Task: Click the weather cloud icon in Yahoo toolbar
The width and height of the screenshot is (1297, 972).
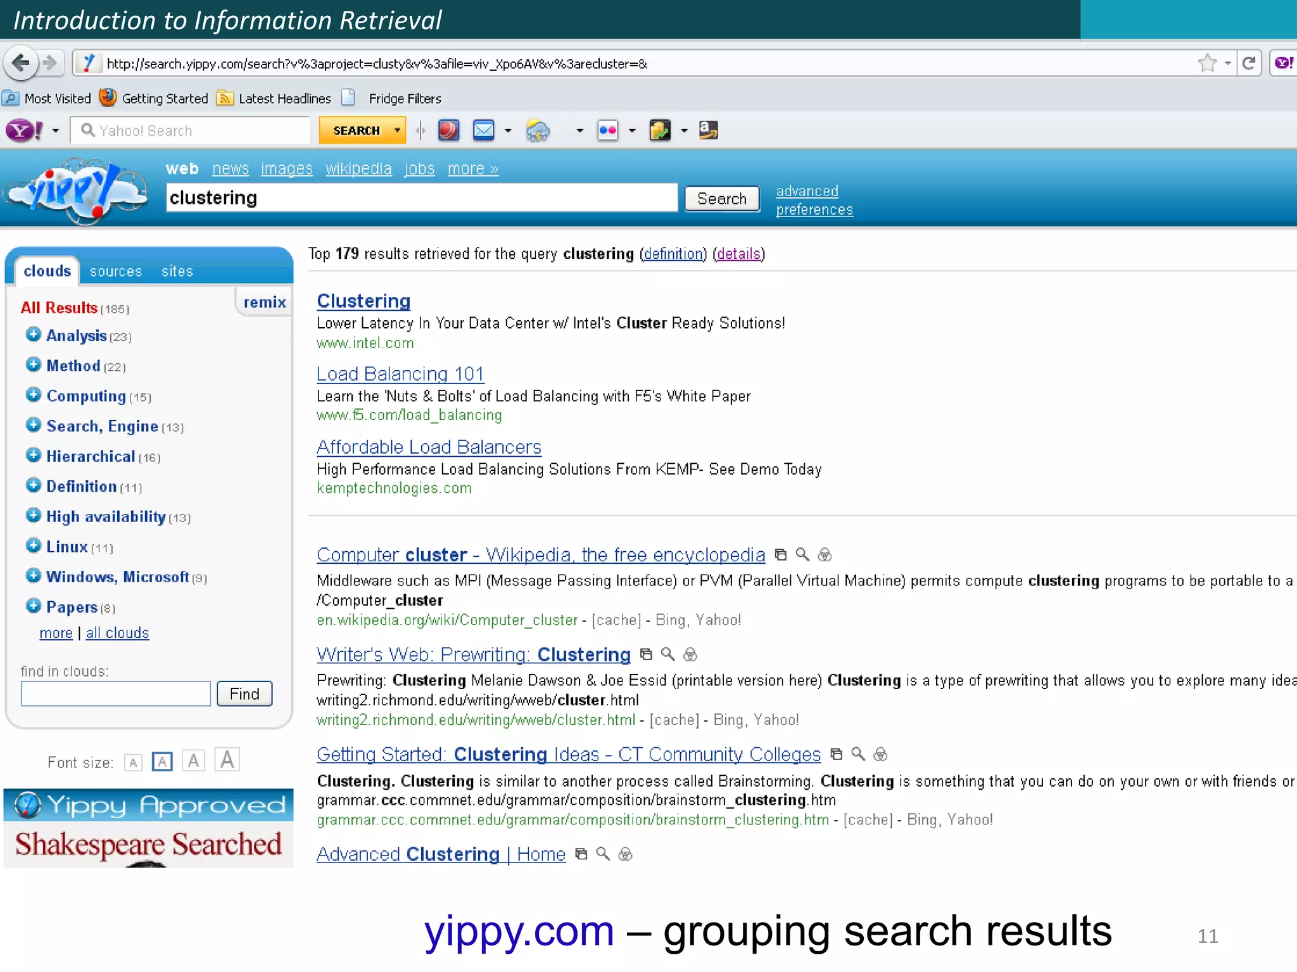Action: pos(538,131)
